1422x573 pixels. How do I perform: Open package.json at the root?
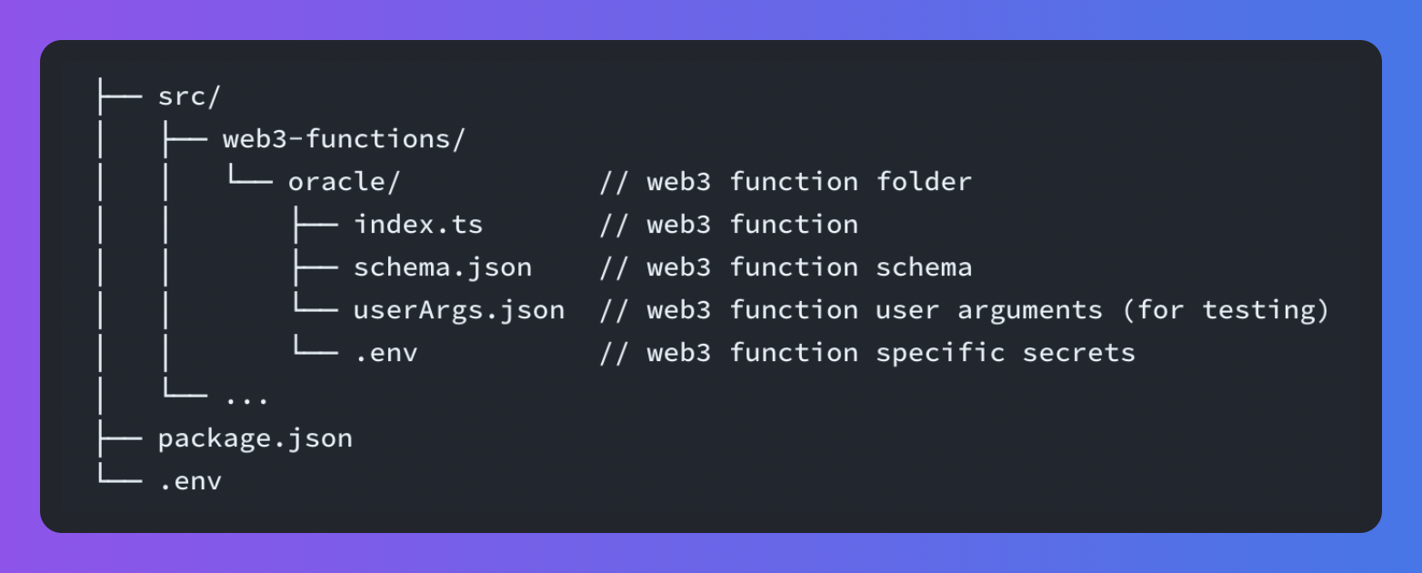tap(255, 438)
